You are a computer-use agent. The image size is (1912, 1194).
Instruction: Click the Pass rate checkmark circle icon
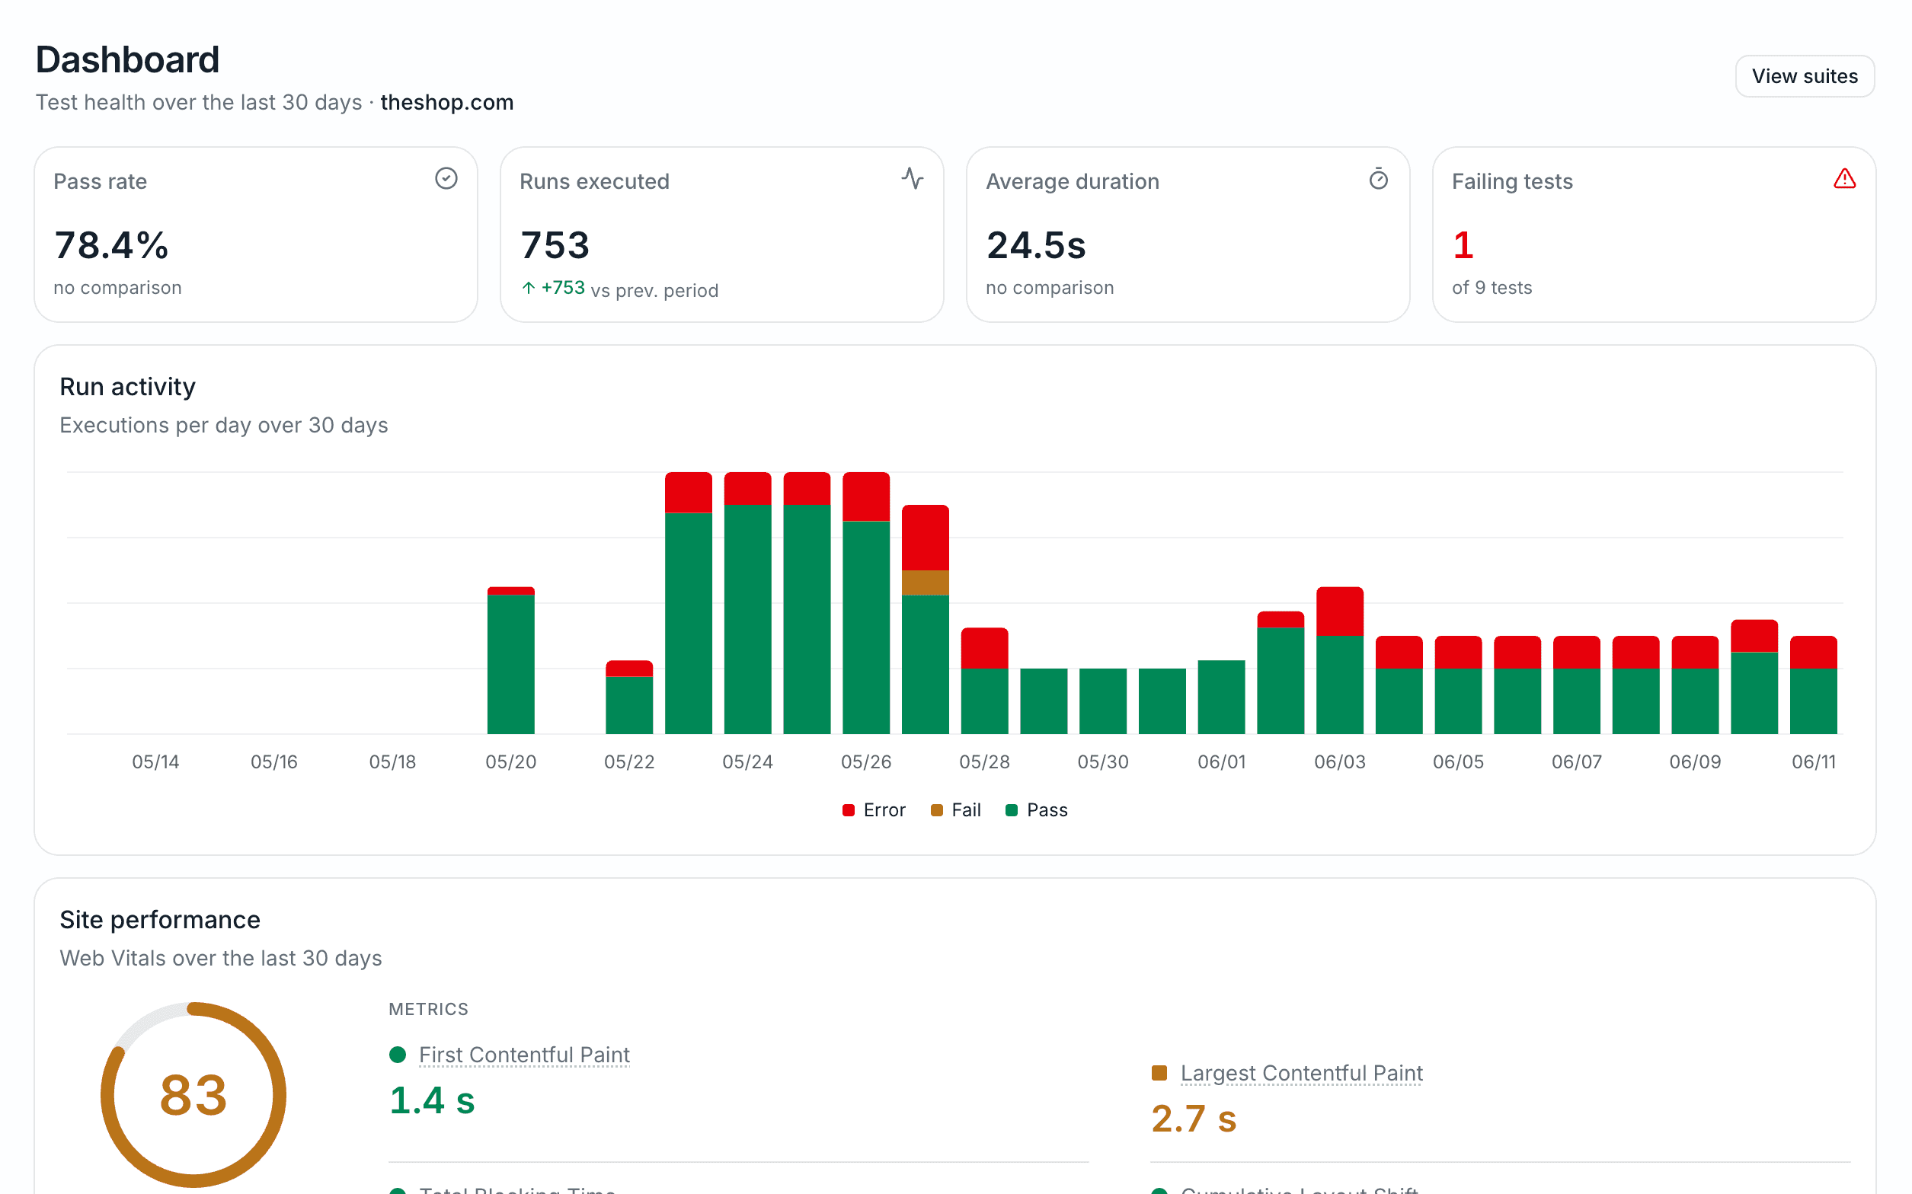pos(446,178)
